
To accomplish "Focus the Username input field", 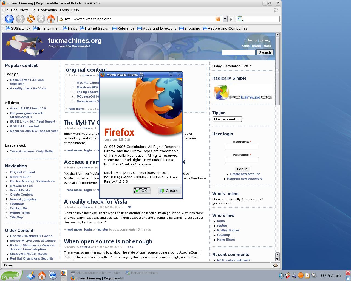I will pos(242,147).
